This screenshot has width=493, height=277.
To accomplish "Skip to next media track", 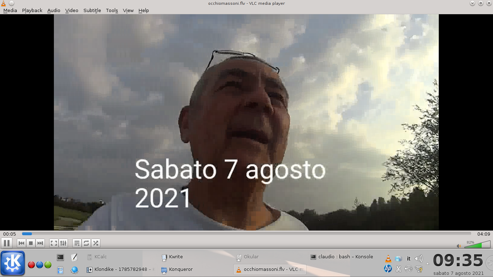I will pyautogui.click(x=40, y=243).
